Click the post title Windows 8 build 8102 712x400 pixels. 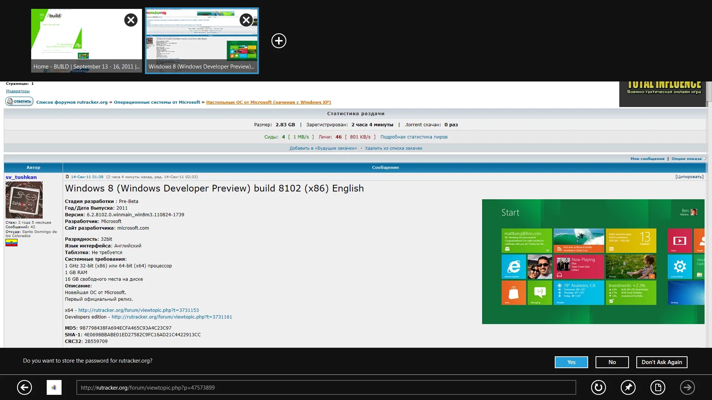(x=214, y=189)
